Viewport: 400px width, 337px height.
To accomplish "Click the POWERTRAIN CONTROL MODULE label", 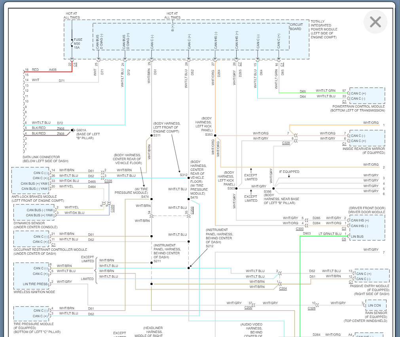I will click(358, 106).
